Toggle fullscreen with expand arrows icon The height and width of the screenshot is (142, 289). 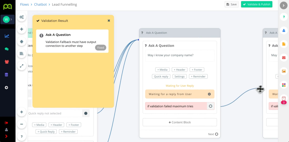pyautogui.click(x=21, y=66)
